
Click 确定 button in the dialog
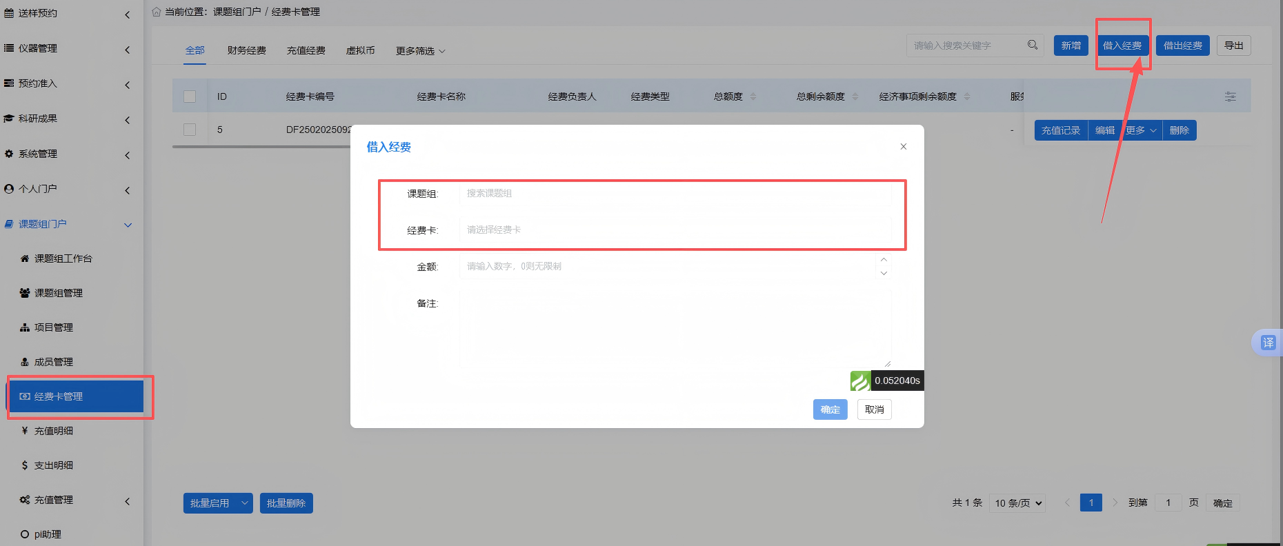click(830, 410)
